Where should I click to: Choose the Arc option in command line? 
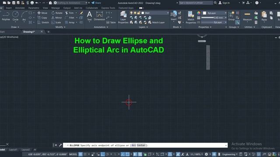tap(134, 145)
